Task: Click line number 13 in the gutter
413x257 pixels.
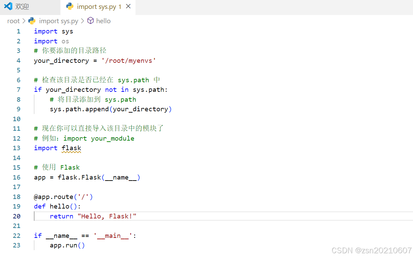Action: click(16, 148)
